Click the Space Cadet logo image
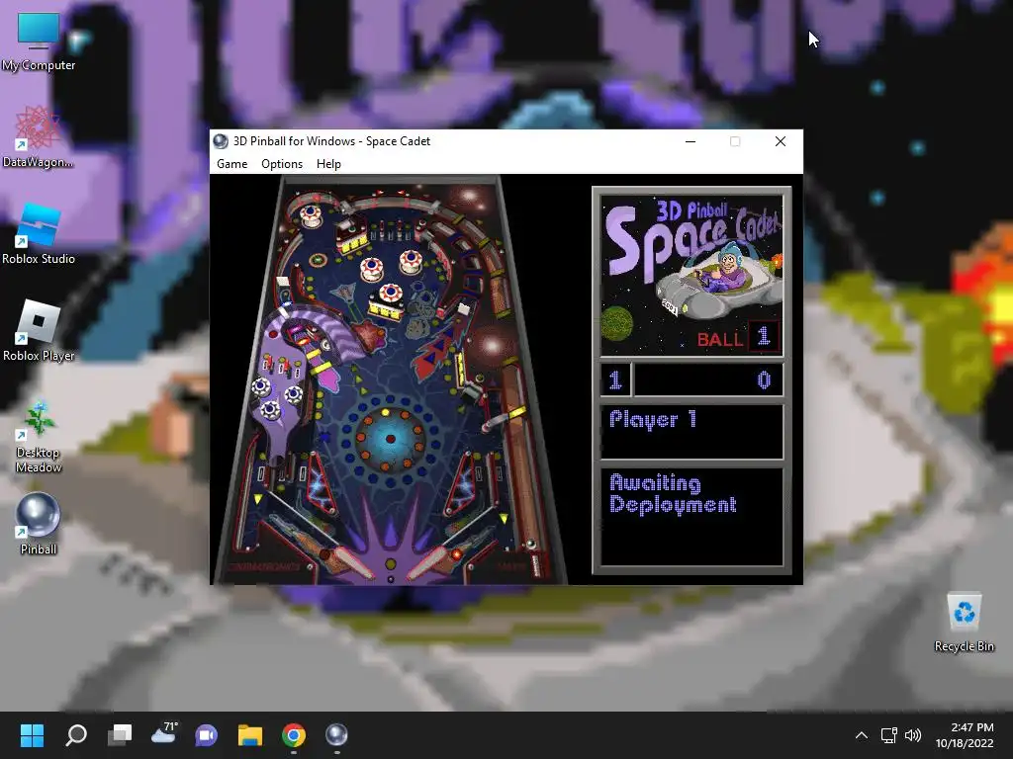Screen dimensions: 1013x759 coord(691,276)
